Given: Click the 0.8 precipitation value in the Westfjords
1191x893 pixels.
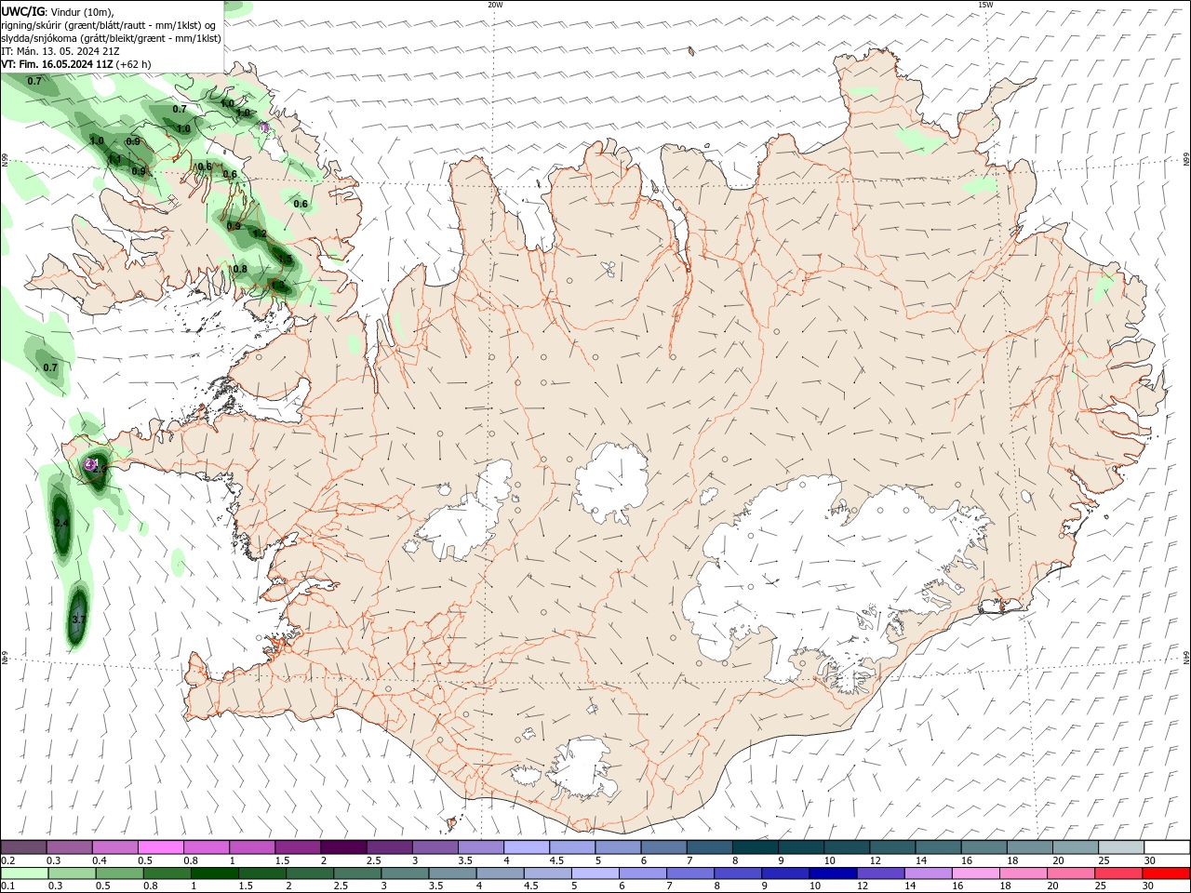Looking at the screenshot, I should click(x=240, y=269).
